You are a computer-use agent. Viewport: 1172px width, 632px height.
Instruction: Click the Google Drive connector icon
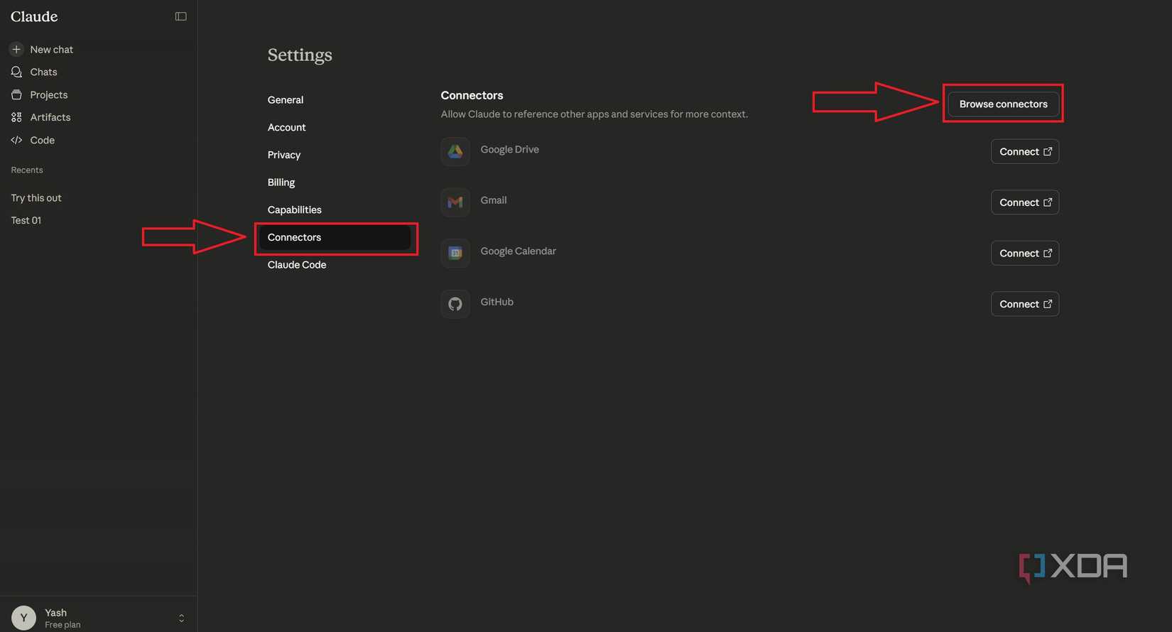pyautogui.click(x=455, y=151)
